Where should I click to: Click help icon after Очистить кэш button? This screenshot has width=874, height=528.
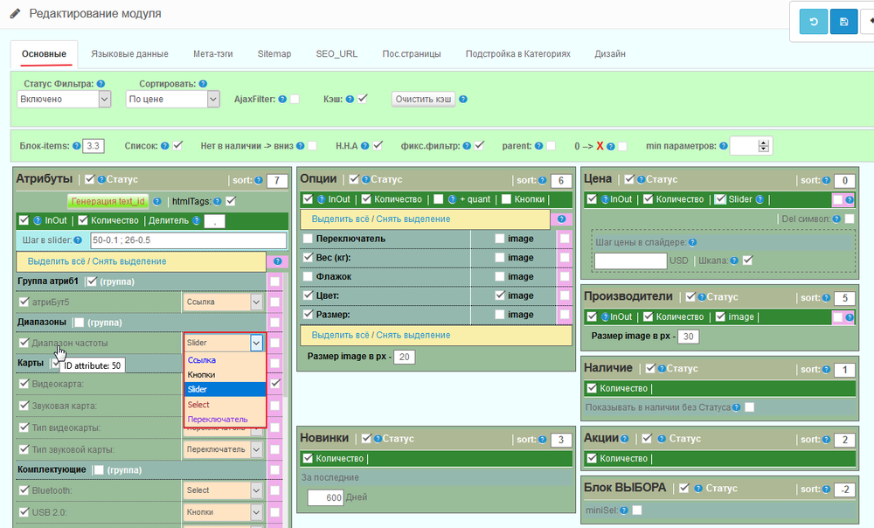point(462,100)
